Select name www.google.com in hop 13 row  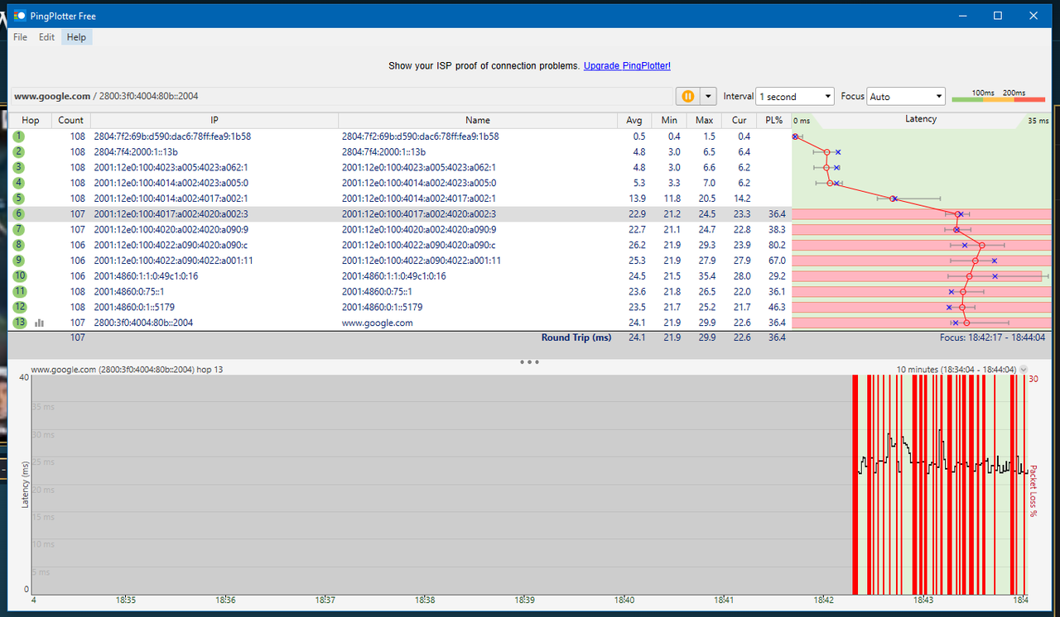377,323
